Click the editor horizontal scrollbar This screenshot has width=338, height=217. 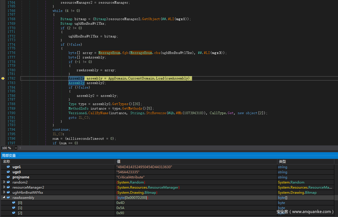176,148
